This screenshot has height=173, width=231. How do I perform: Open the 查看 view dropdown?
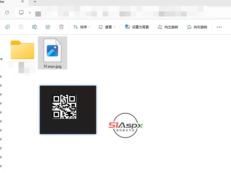107,27
